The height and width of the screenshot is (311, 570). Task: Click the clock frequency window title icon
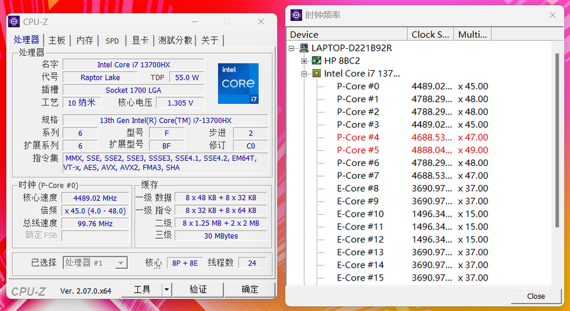pyautogui.click(x=296, y=15)
